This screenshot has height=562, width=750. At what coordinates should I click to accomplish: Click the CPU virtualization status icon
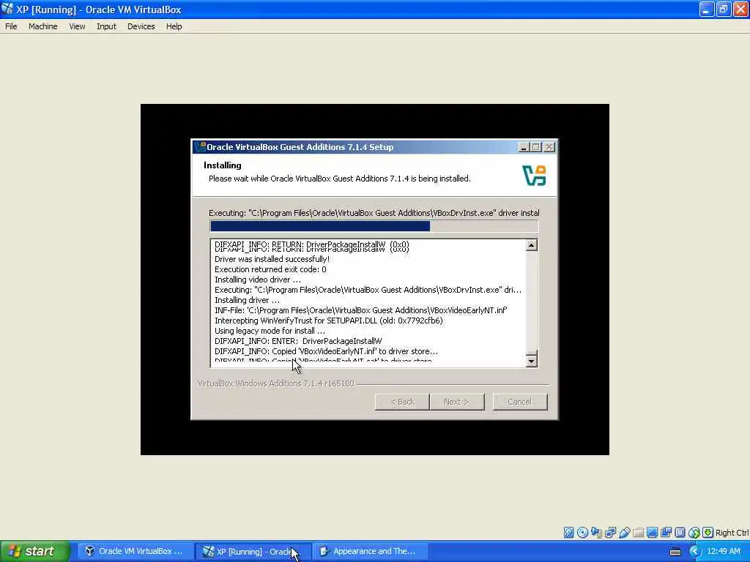click(680, 533)
